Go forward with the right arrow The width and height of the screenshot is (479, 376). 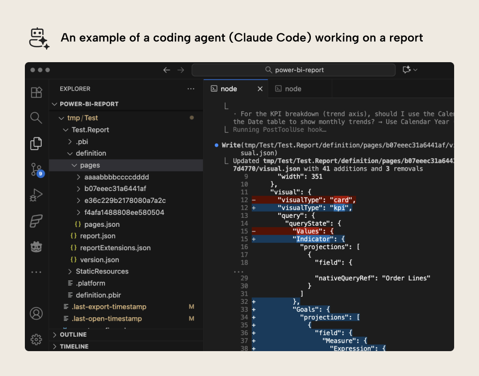click(181, 70)
